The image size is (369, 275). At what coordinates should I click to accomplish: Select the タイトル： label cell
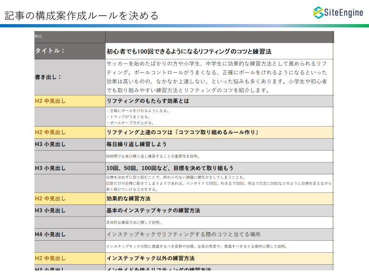70,51
